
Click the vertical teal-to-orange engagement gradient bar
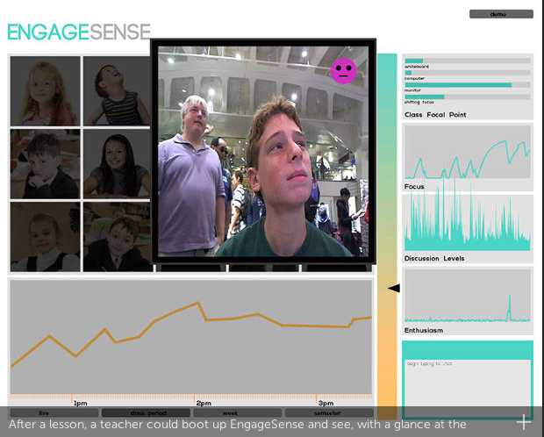387,236
